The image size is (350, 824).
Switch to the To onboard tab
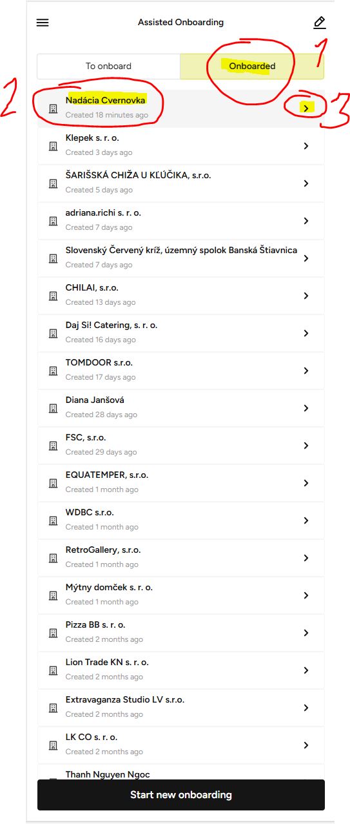coord(108,67)
